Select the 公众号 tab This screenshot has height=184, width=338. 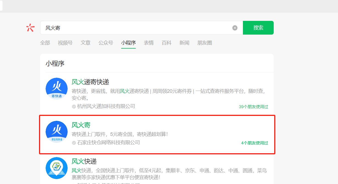click(x=106, y=43)
